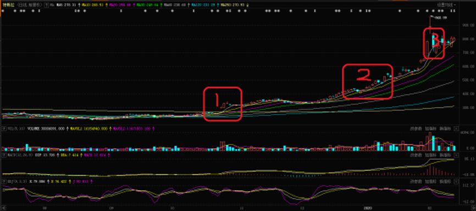This screenshot has height=211, width=476.
Task: Click 加指标 in the volume panel
Action: 430,129
